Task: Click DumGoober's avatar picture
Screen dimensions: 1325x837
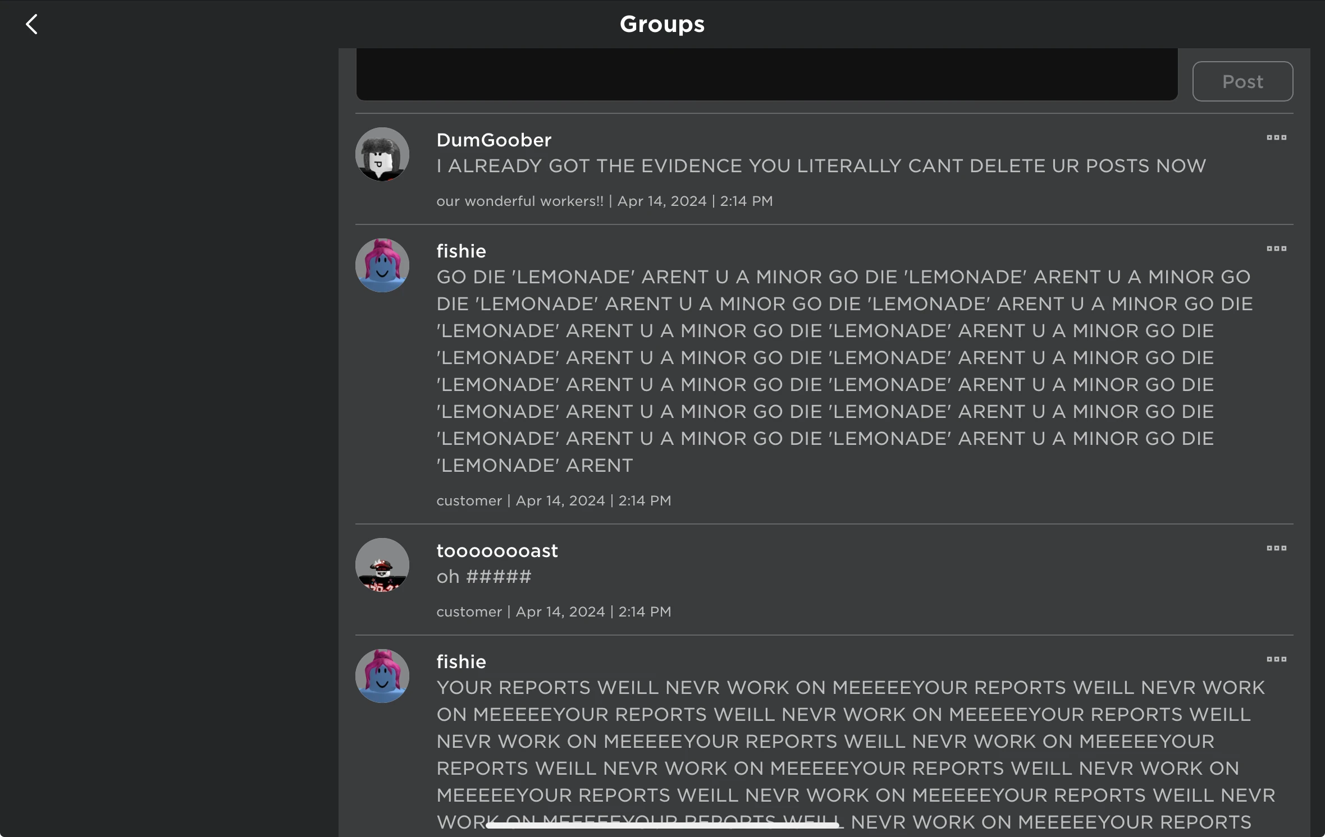Action: (382, 154)
